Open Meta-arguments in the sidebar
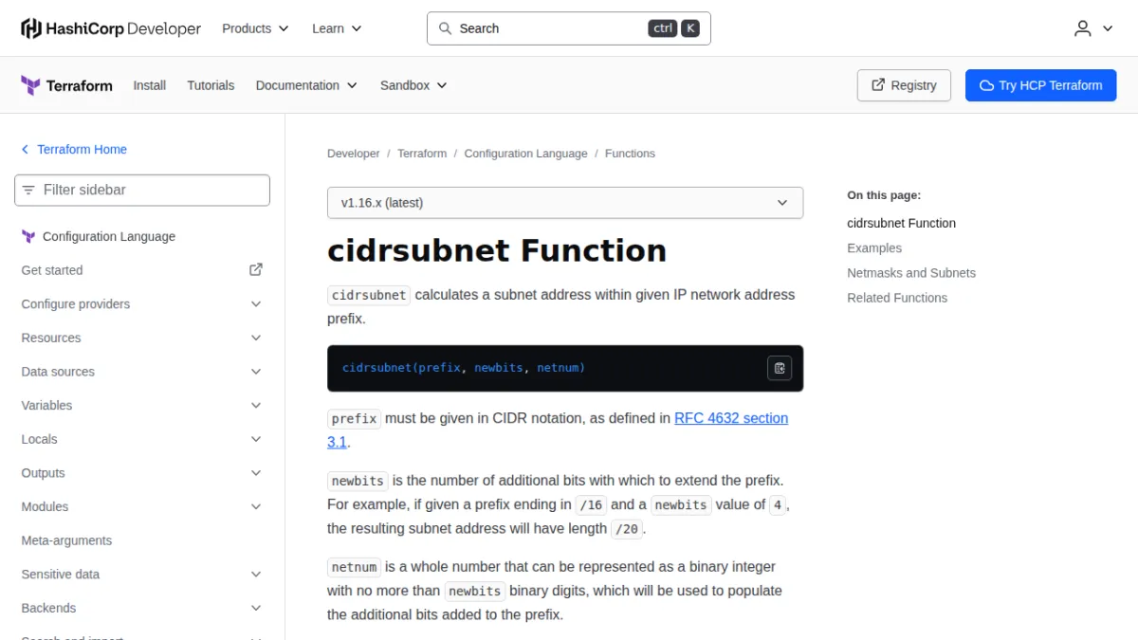 66,540
